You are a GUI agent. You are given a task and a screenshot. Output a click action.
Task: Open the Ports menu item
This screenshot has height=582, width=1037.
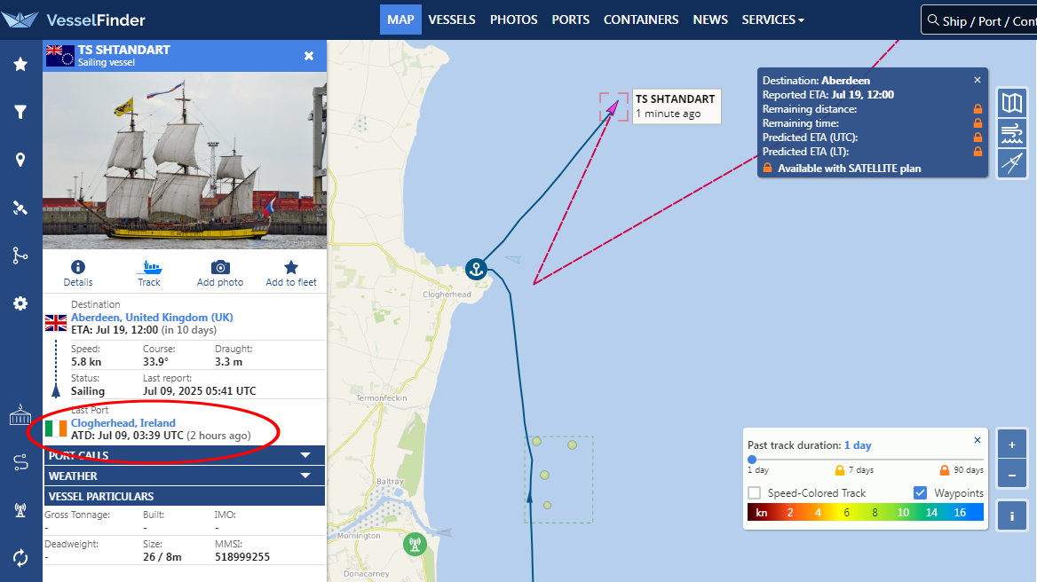570,20
